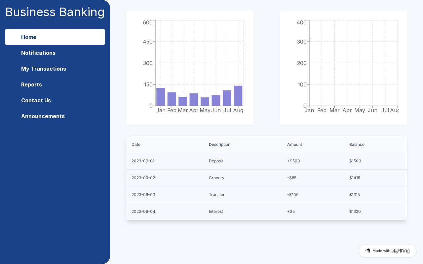Click the Balance column header
The image size is (423, 264).
click(x=357, y=145)
